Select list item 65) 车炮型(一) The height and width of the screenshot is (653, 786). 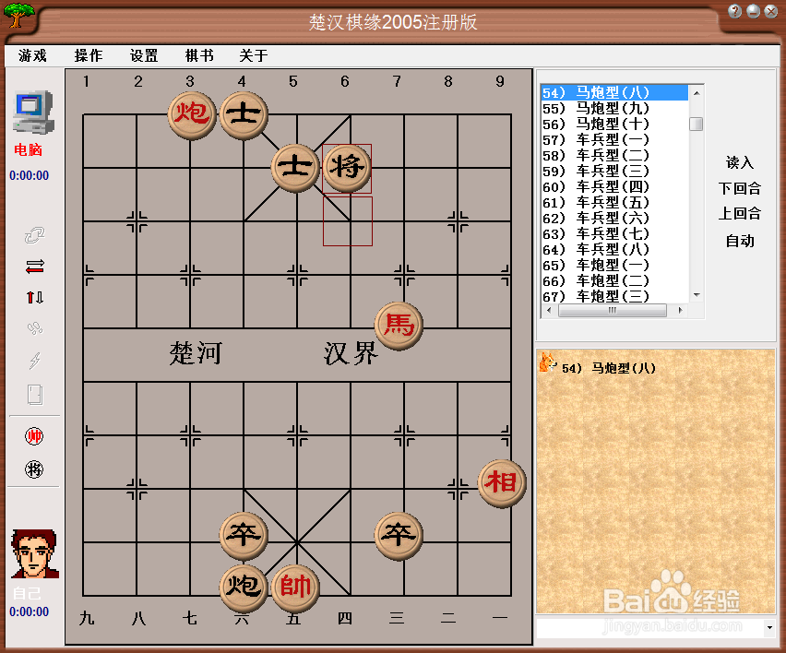coord(614,265)
